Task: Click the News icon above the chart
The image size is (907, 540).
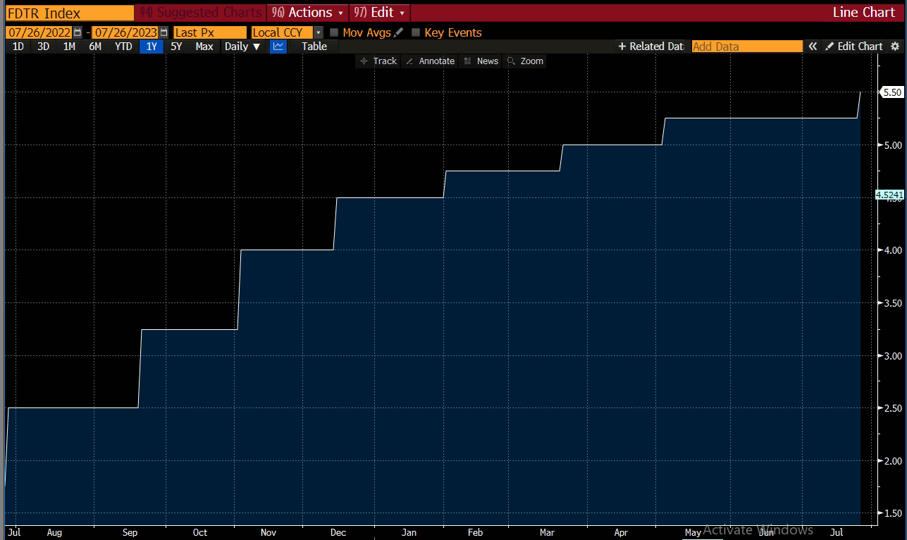Action: point(481,61)
